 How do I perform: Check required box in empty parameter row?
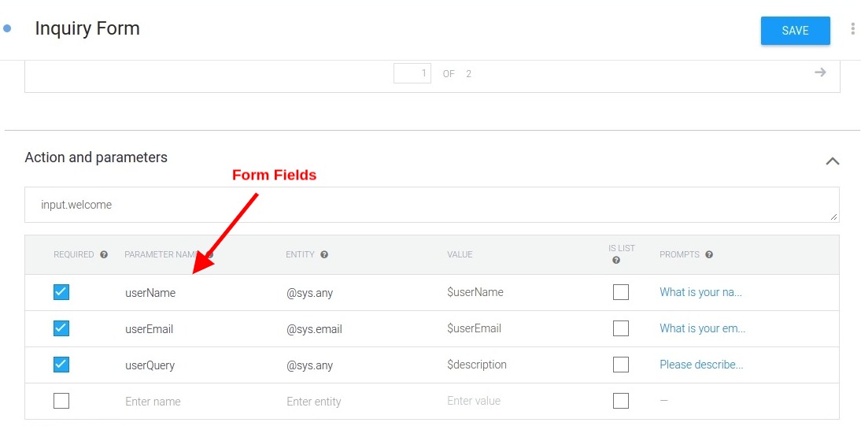[61, 402]
